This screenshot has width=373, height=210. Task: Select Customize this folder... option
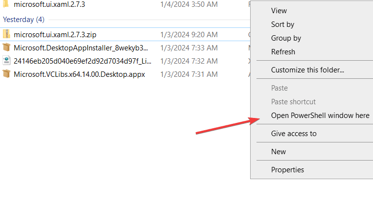click(x=307, y=70)
